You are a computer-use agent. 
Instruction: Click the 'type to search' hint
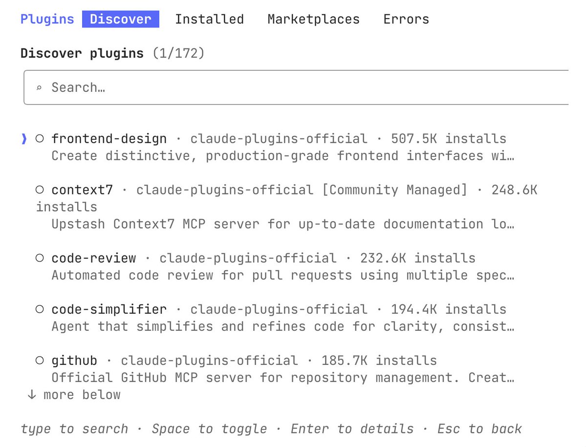coord(74,429)
